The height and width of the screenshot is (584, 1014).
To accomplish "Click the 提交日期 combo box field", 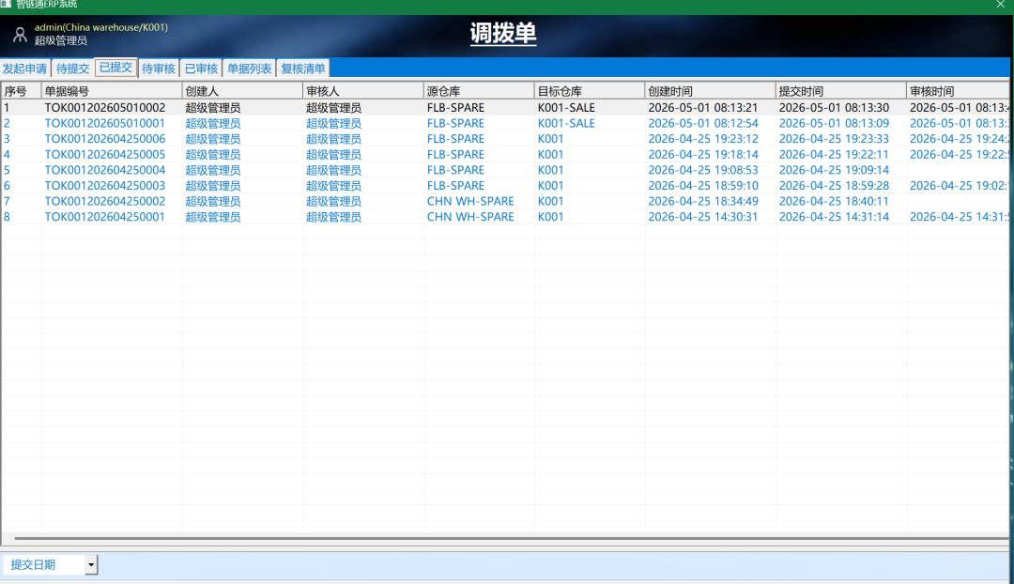I will tap(51, 564).
